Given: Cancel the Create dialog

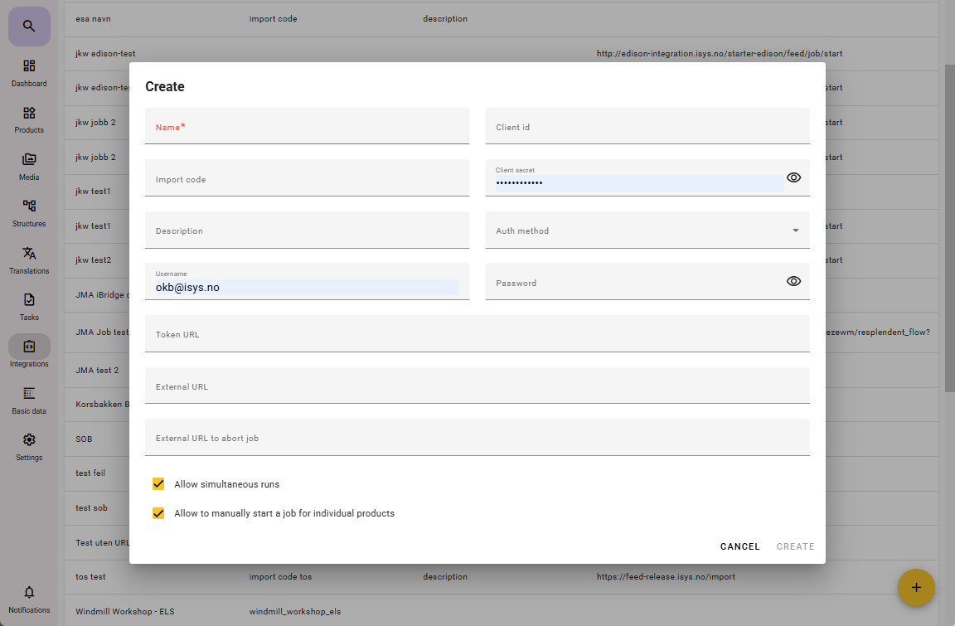Looking at the screenshot, I should click(739, 546).
